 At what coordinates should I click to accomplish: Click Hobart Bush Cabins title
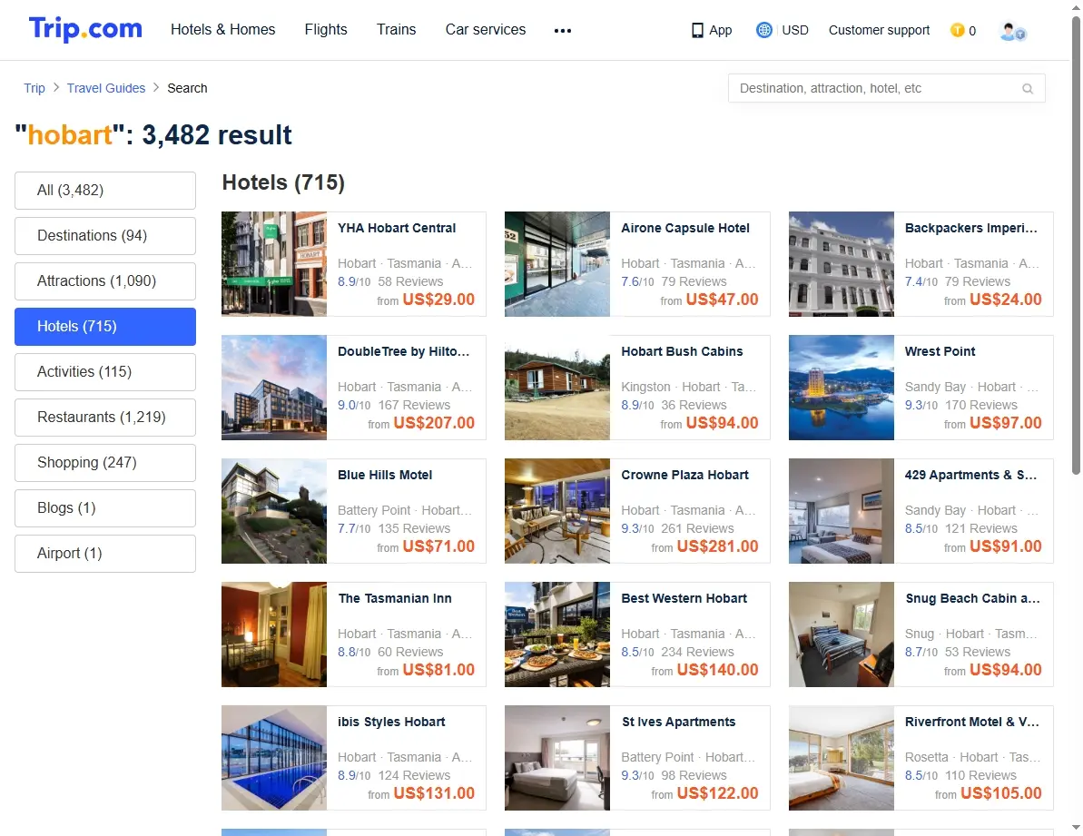point(682,352)
